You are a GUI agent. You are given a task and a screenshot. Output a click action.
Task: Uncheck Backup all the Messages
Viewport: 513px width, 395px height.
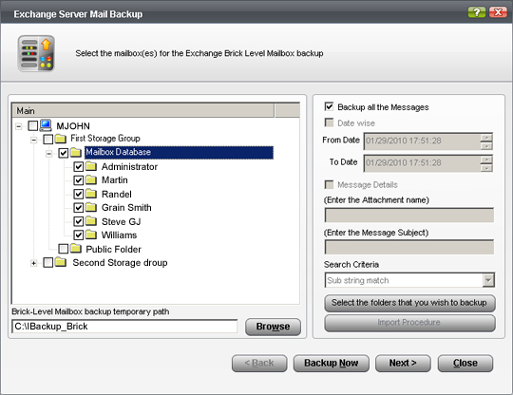[329, 106]
